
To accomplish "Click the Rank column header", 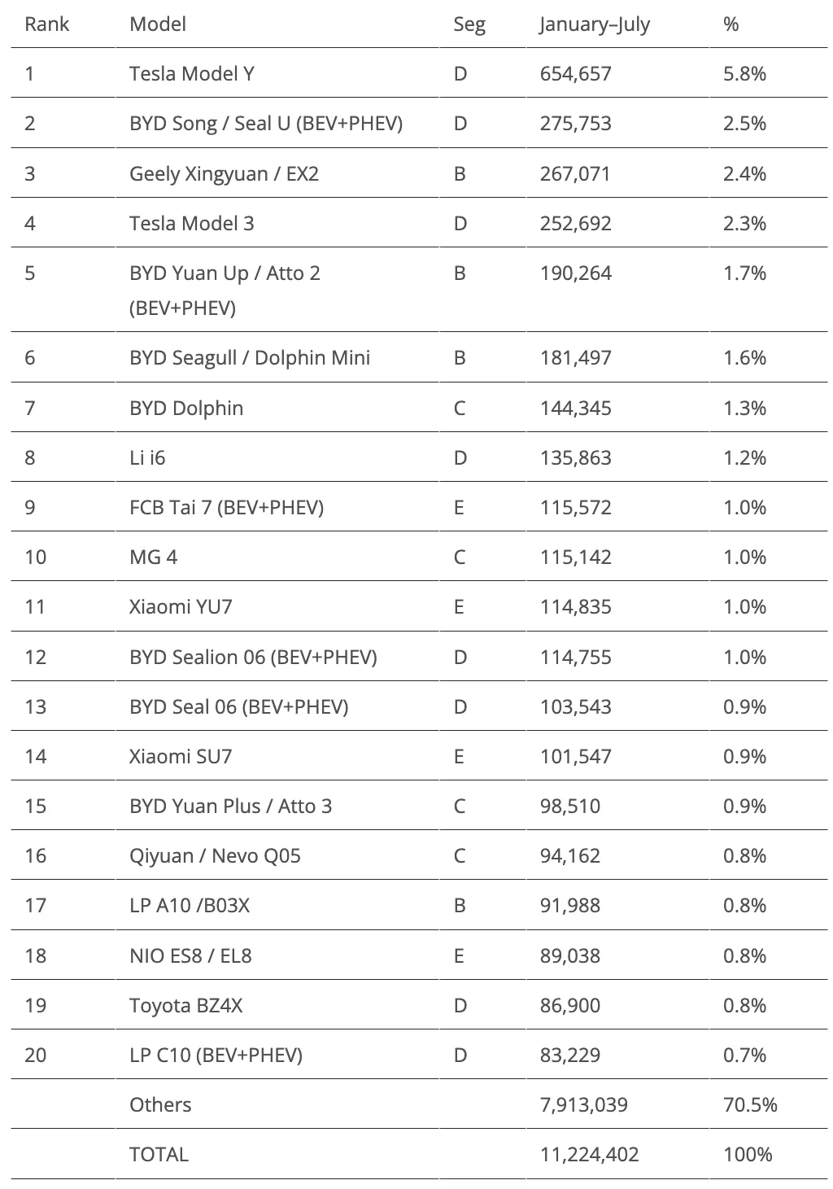I will coord(46,24).
